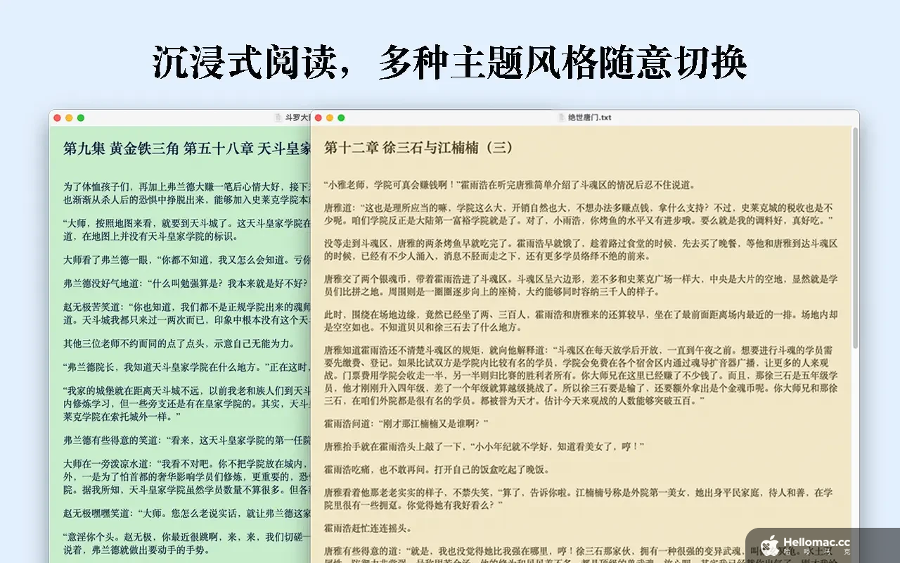The image size is (900, 563).
Task: Click the document icon in the 斗罗大 window title
Action: pyautogui.click(x=278, y=118)
